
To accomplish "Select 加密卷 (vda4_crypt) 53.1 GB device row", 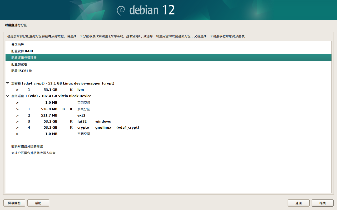I will tap(168, 83).
